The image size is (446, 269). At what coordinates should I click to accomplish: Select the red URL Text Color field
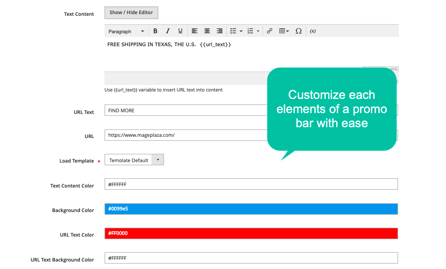(250, 233)
